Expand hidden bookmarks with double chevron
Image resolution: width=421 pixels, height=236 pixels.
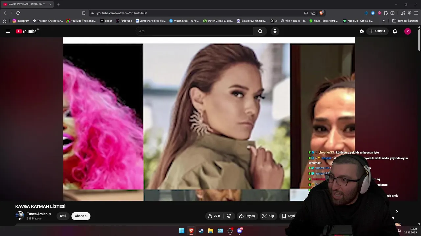[x=384, y=21]
